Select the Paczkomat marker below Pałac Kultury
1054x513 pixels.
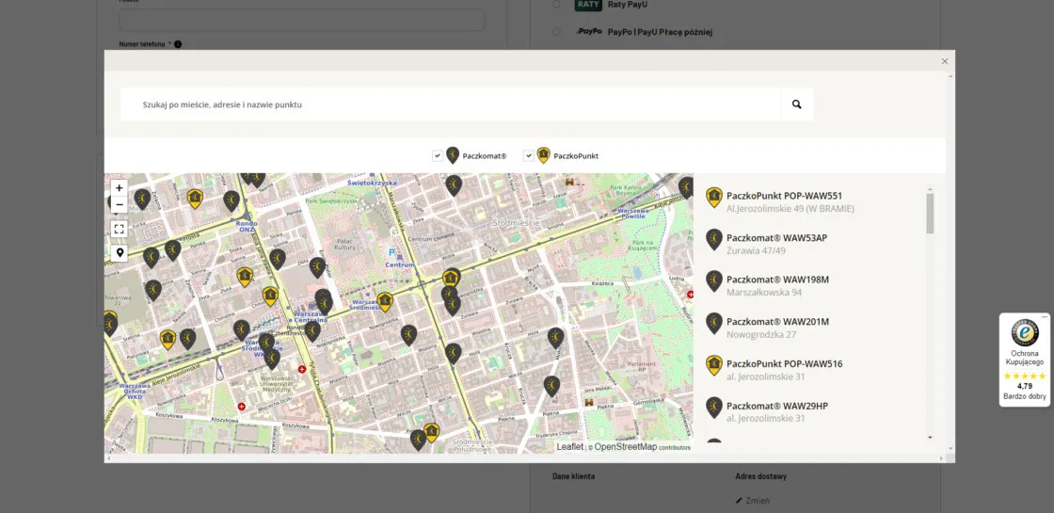(x=317, y=267)
